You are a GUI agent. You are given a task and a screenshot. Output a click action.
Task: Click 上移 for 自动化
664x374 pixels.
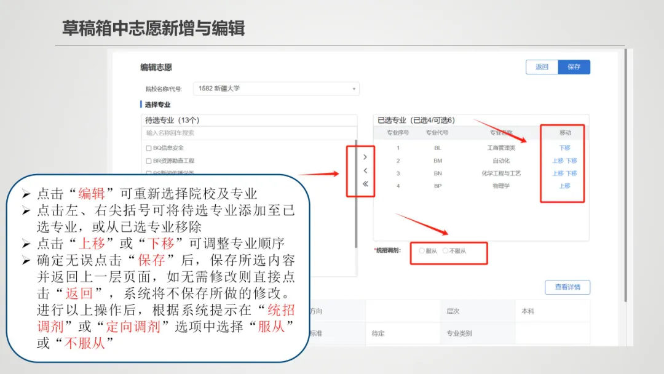(558, 161)
